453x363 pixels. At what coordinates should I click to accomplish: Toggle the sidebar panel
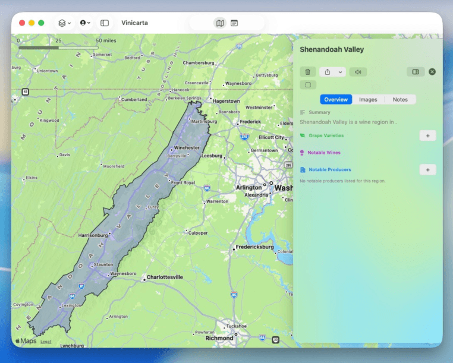(x=105, y=23)
